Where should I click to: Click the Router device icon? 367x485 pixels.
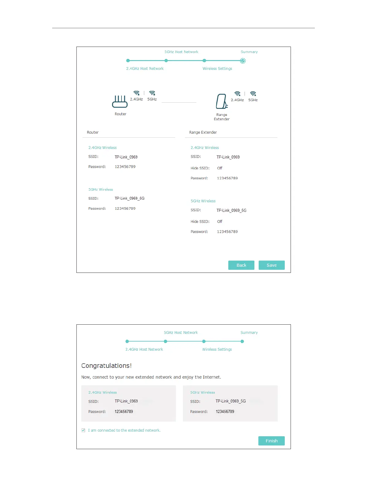pyautogui.click(x=120, y=101)
